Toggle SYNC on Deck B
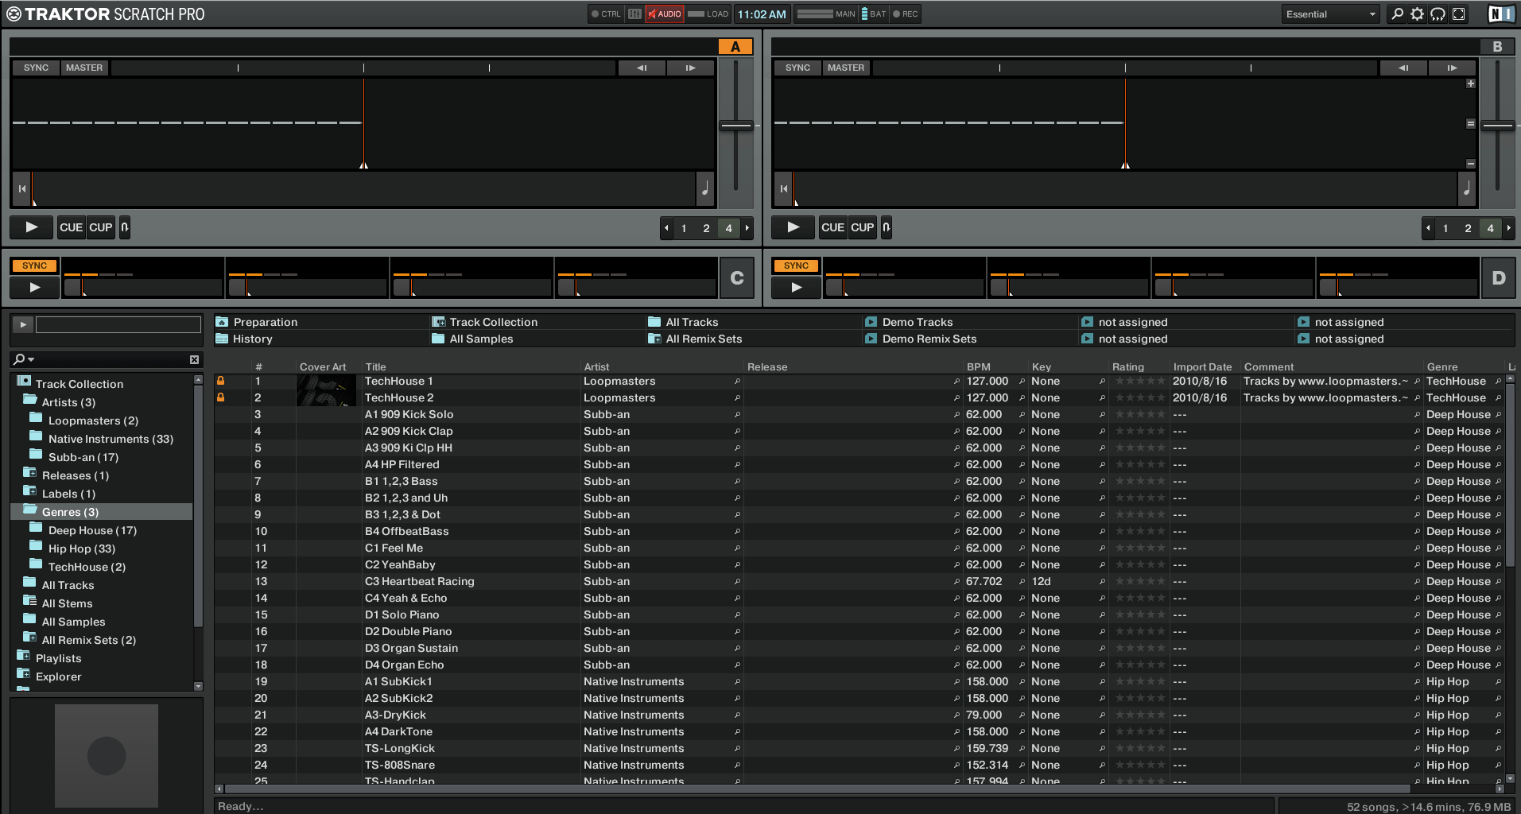Viewport: 1521px width, 814px height. pyautogui.click(x=798, y=68)
